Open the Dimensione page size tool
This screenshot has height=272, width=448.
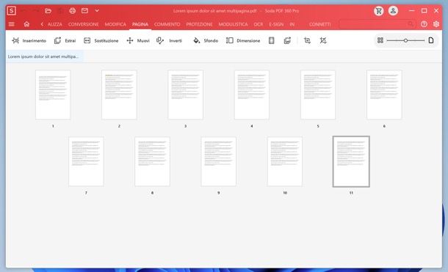(x=243, y=41)
